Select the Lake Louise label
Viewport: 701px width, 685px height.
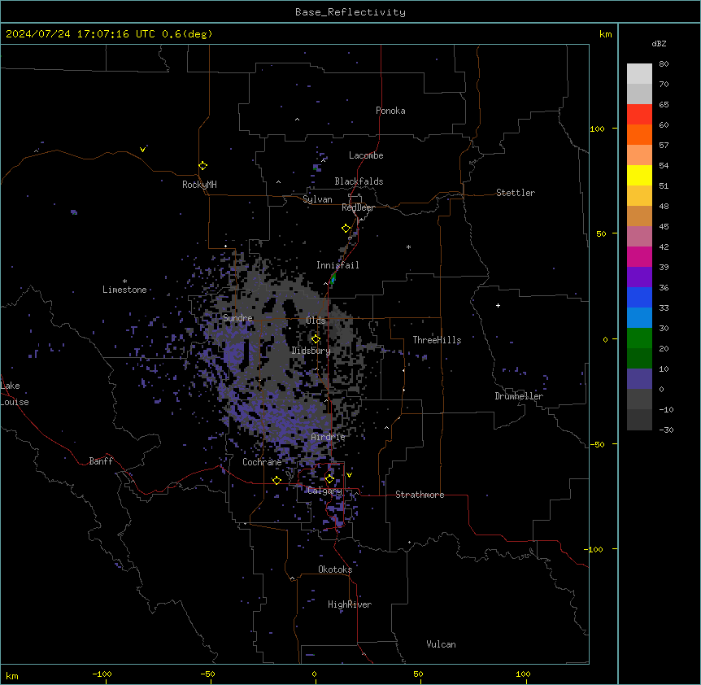(15, 394)
